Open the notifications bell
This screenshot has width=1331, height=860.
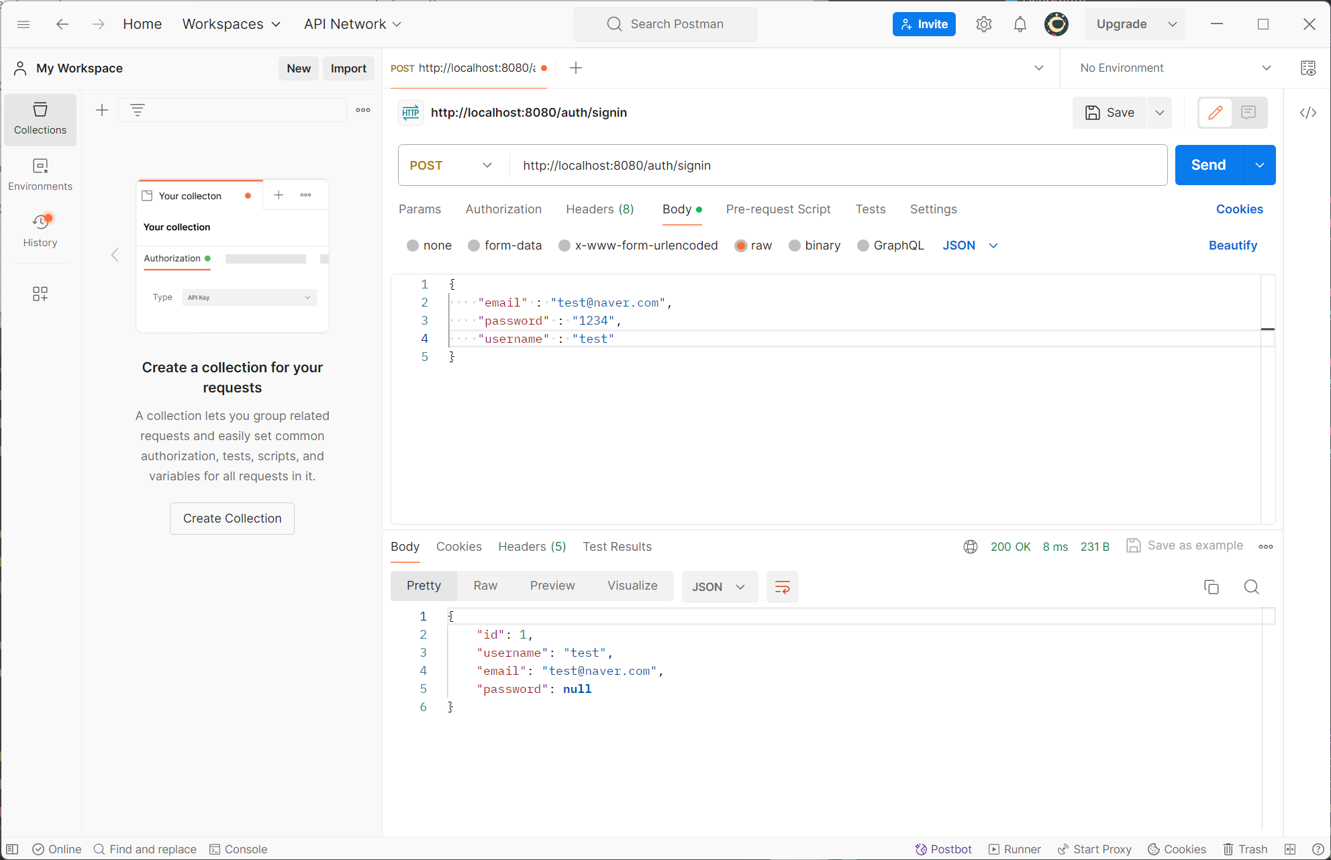[1020, 24]
